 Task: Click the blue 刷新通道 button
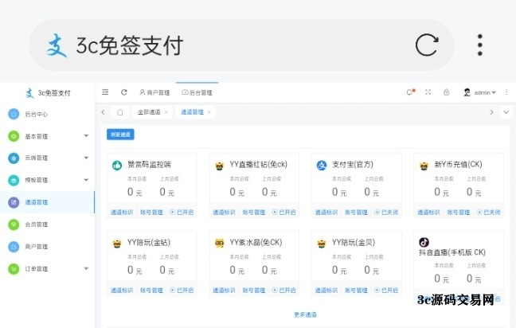120,135
